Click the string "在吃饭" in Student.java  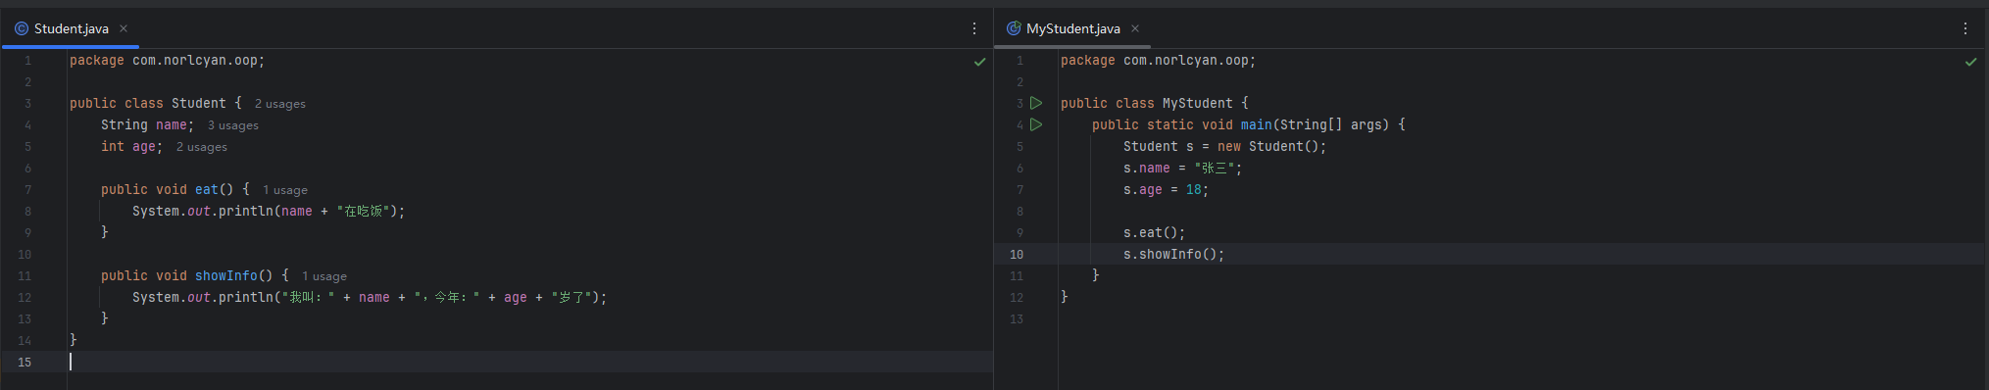364,211
